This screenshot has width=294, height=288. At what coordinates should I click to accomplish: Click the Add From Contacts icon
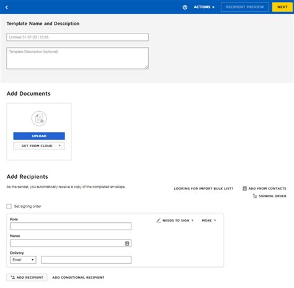(244, 188)
